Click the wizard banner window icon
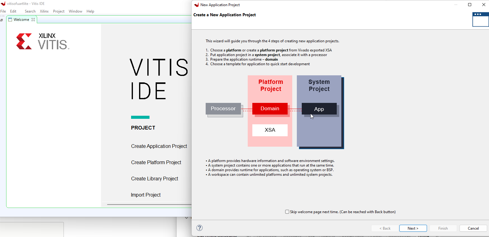Viewport: 489px width, 237px height. point(480,19)
